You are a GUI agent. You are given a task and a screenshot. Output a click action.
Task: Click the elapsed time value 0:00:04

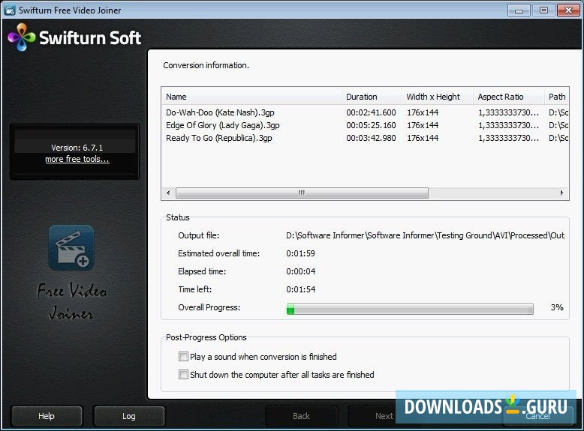(x=300, y=271)
